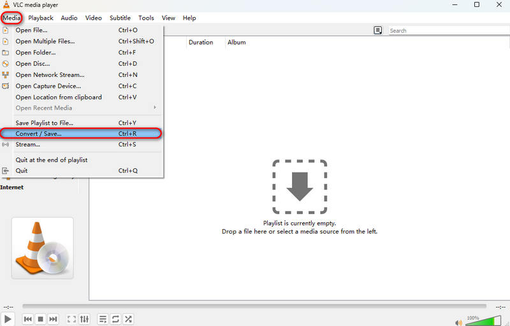
Task: Click the seek progress bar
Action: point(255,306)
